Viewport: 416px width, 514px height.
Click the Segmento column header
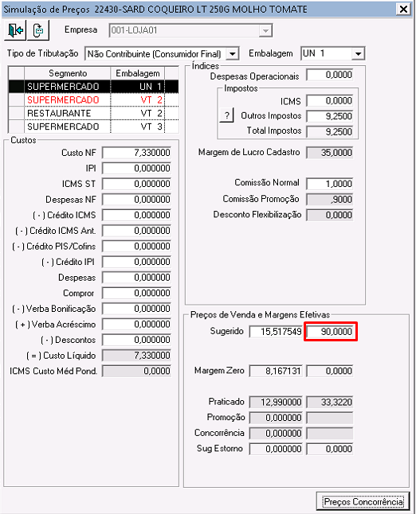(x=68, y=73)
